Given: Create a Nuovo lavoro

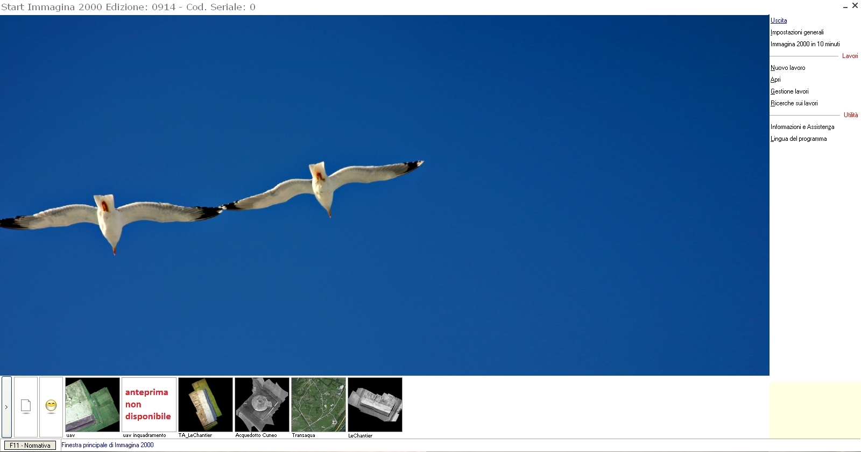Looking at the screenshot, I should pos(788,68).
